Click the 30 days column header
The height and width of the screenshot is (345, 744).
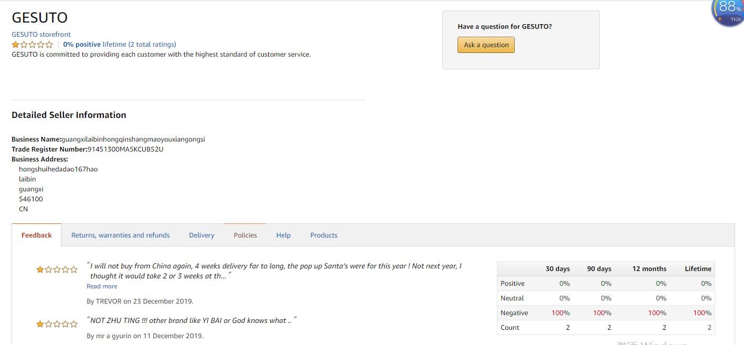click(557, 269)
